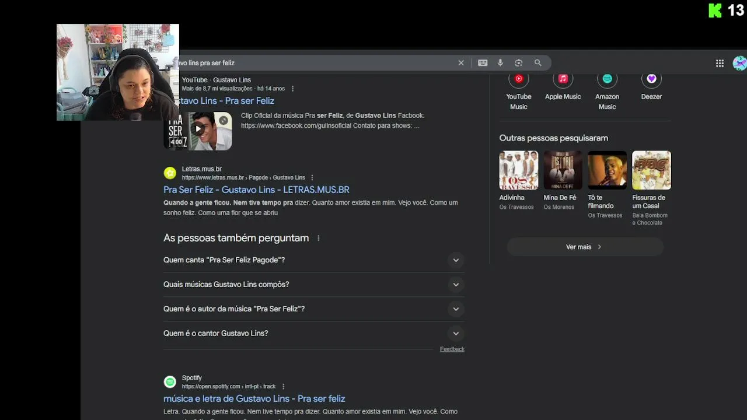Open the on-screen keyboard input tool

pyautogui.click(x=483, y=63)
